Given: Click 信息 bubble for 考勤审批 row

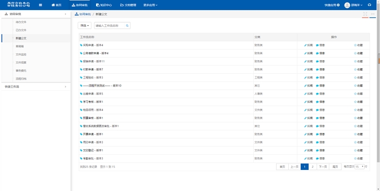Looking at the screenshot, I should pyautogui.click(x=320, y=158).
